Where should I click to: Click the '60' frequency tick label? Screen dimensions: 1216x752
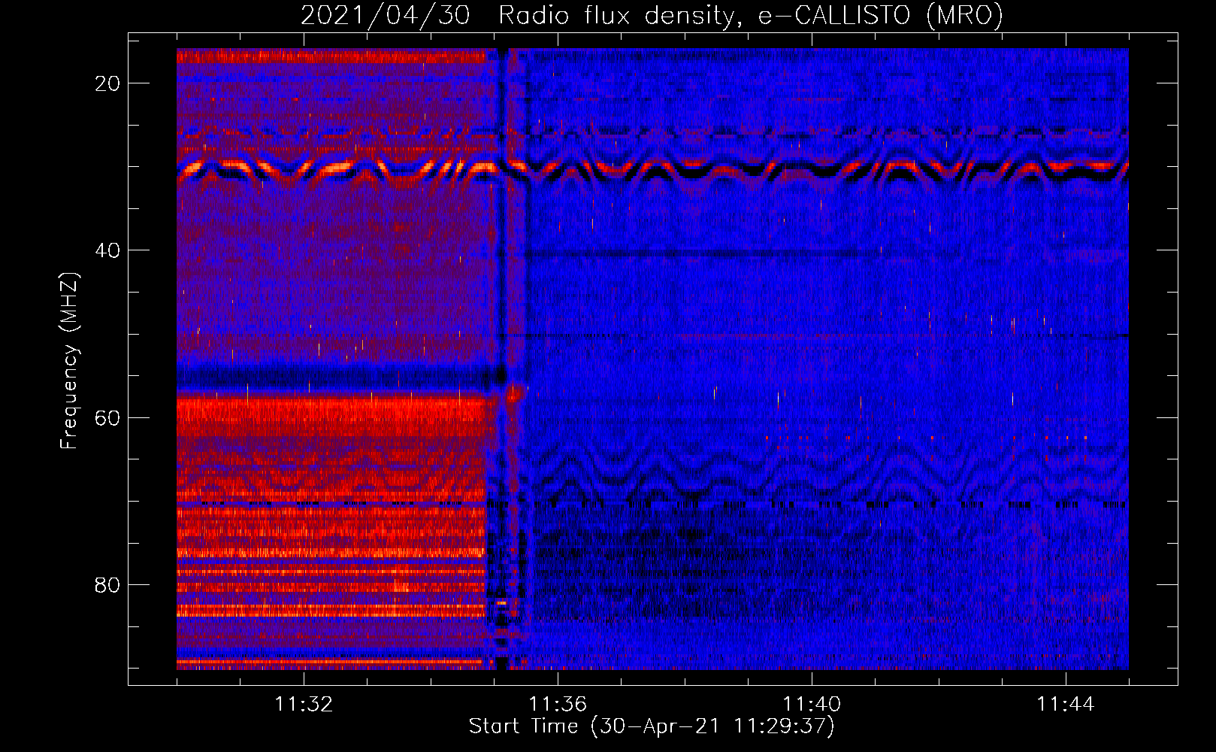click(x=108, y=417)
